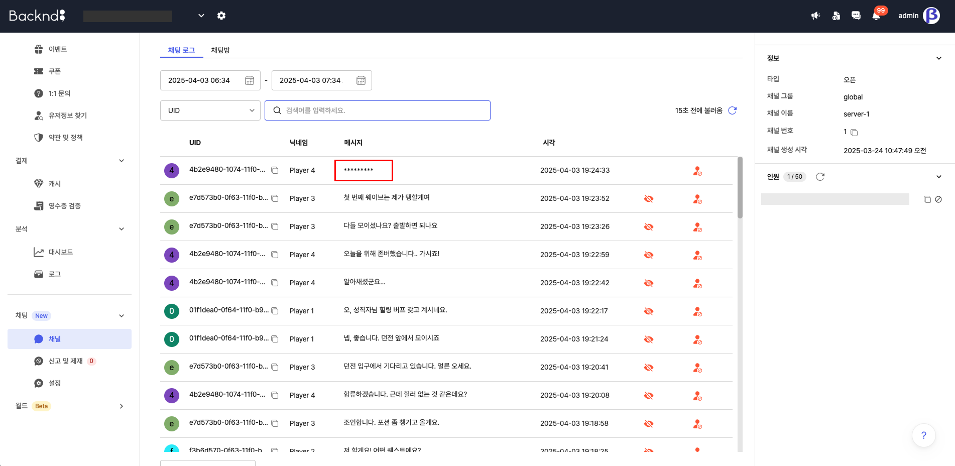Hide message at 19:22:59 from Player 4
Viewport: 955px width, 466px height.
coord(649,255)
